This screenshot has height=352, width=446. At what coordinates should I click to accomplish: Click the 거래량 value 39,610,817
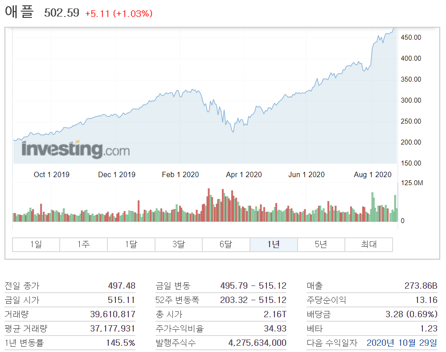[x=113, y=314]
